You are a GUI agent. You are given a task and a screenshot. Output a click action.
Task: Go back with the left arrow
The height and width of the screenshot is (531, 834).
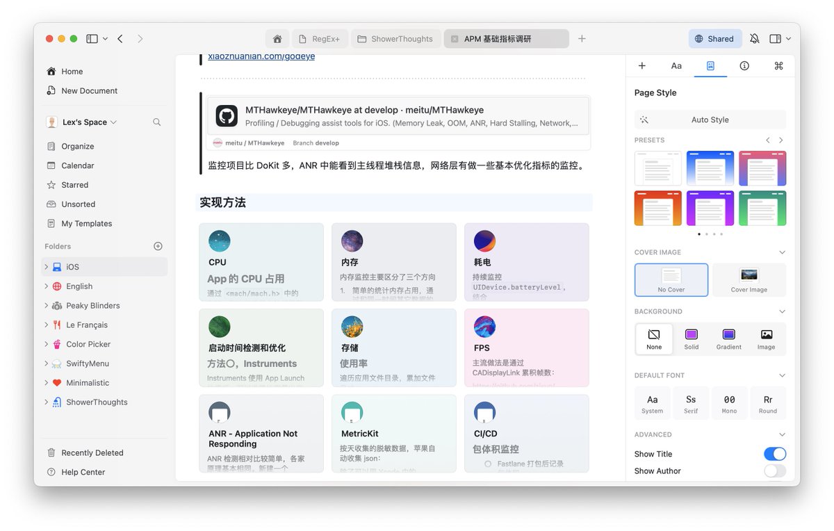[120, 39]
